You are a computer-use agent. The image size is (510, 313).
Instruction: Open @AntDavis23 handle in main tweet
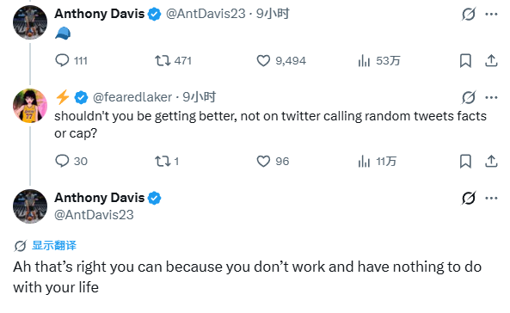point(94,215)
